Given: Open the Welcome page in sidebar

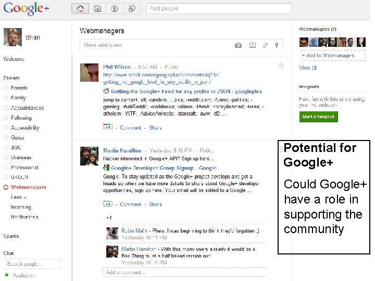Looking at the screenshot, I should point(14,59).
